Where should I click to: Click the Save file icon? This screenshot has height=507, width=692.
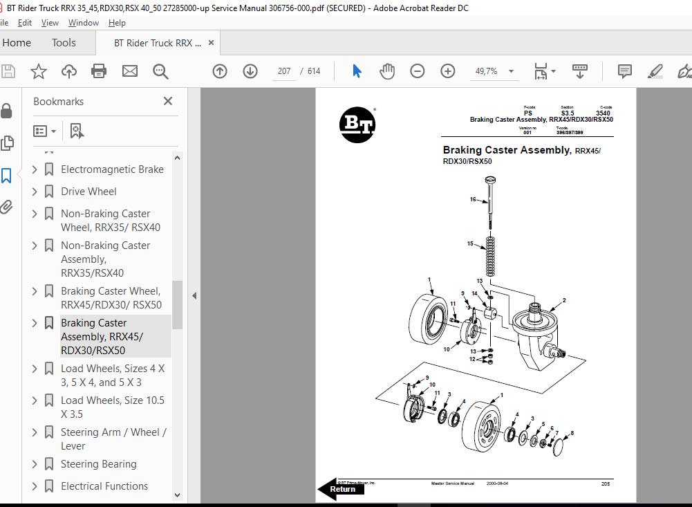pyautogui.click(x=8, y=71)
